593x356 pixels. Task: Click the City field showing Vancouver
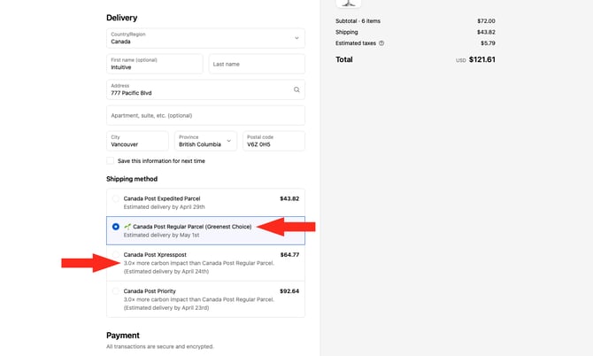137,141
